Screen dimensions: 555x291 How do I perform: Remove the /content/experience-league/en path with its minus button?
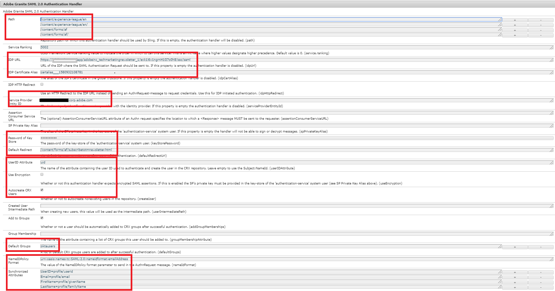pyautogui.click(x=541, y=20)
